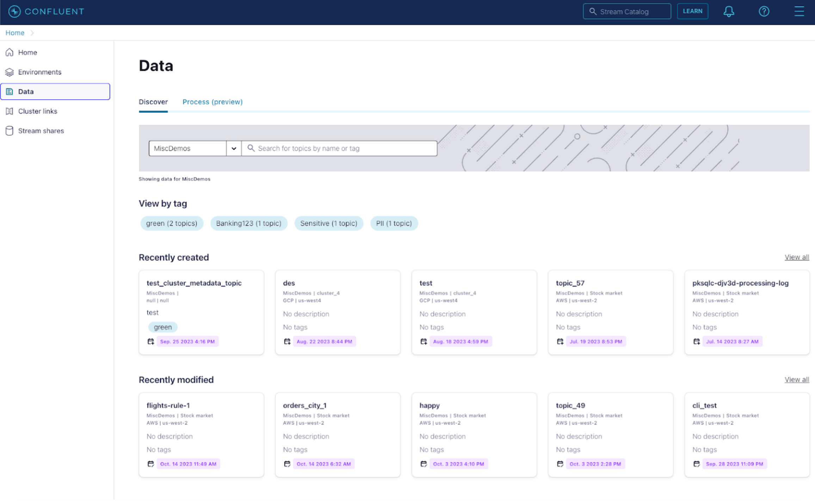Open the help question mark icon
Screen dimensions: 815x501
click(764, 12)
